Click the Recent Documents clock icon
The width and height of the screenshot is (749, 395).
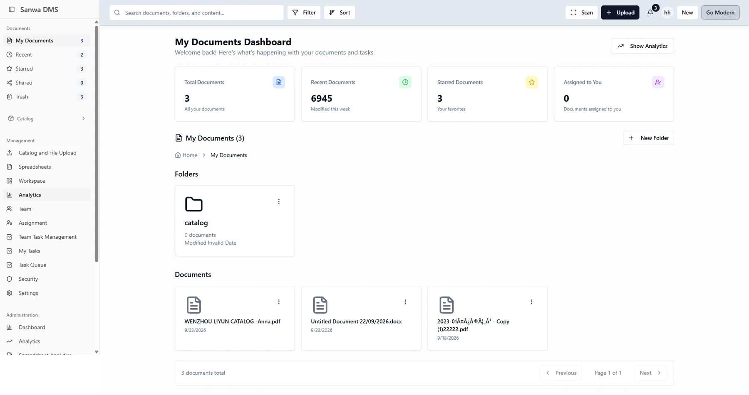tap(405, 82)
